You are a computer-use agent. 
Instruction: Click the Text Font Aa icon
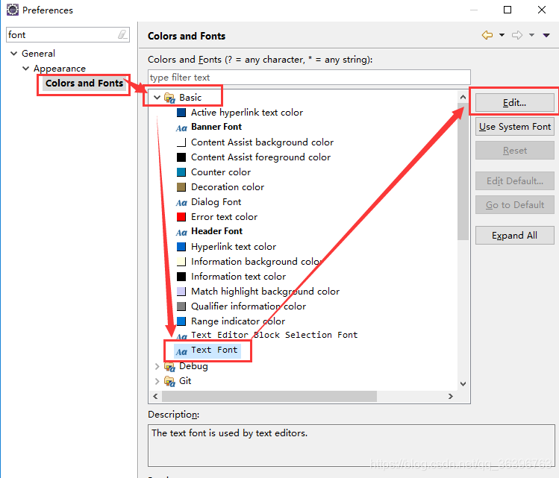[x=181, y=352]
